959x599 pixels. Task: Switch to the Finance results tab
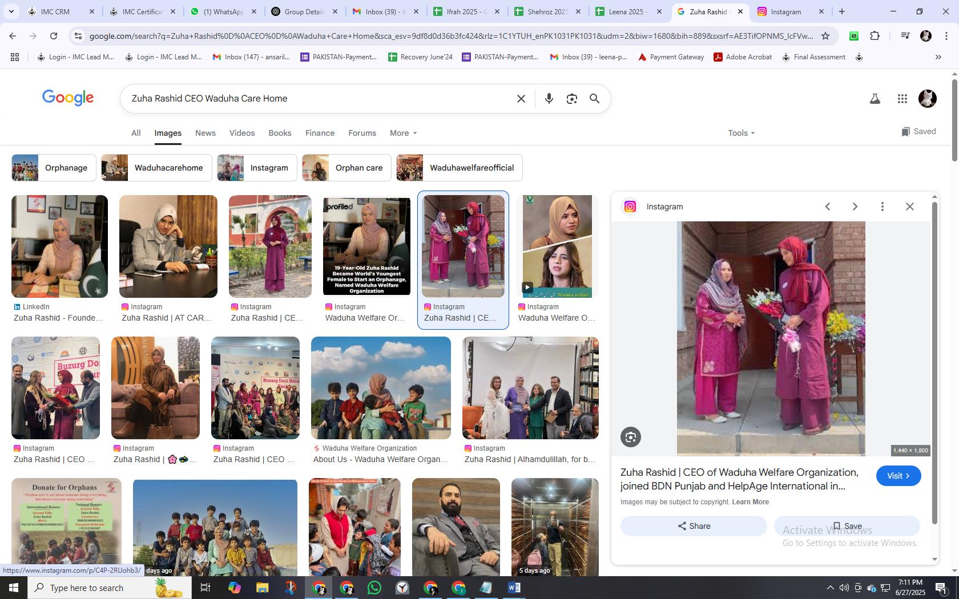tap(320, 133)
